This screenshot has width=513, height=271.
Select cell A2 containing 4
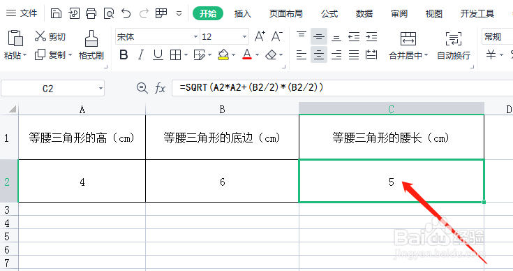pyautogui.click(x=82, y=181)
